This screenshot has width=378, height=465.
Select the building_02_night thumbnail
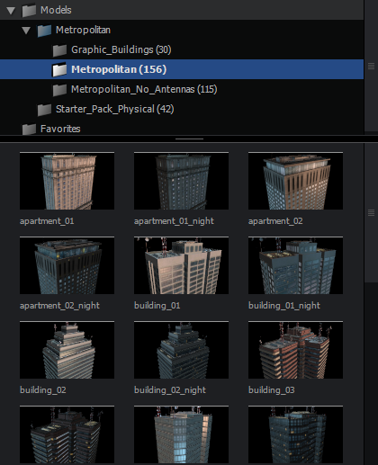coord(181,350)
